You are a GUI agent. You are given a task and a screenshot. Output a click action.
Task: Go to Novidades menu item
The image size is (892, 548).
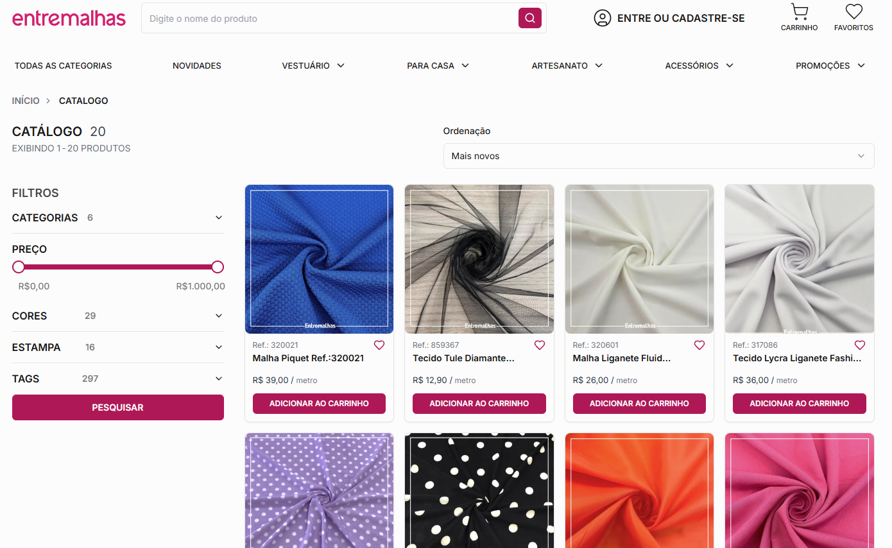click(x=197, y=65)
